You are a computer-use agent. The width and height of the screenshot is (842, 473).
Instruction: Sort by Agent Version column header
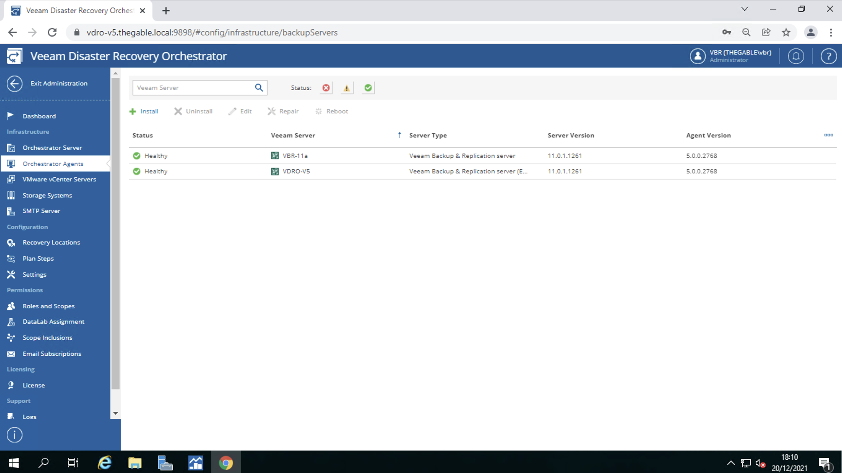(708, 135)
